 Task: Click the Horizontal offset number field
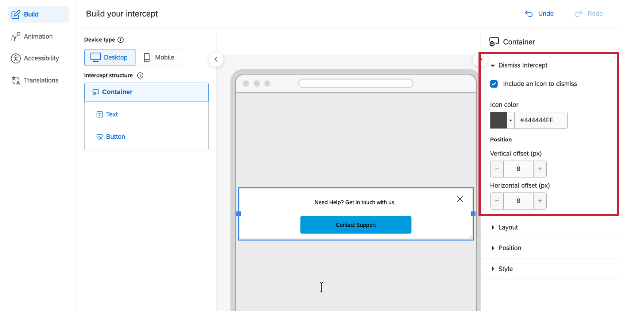pos(518,201)
